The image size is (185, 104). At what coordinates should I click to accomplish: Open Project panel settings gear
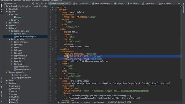pyautogui.click(x=42, y=3)
